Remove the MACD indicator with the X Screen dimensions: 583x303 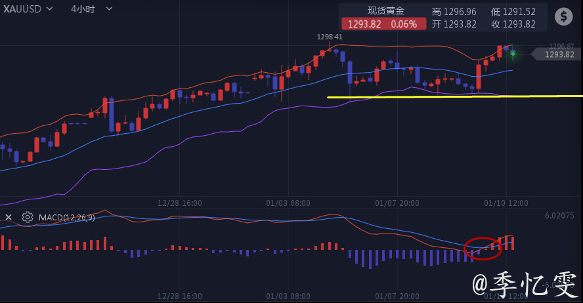point(9,217)
